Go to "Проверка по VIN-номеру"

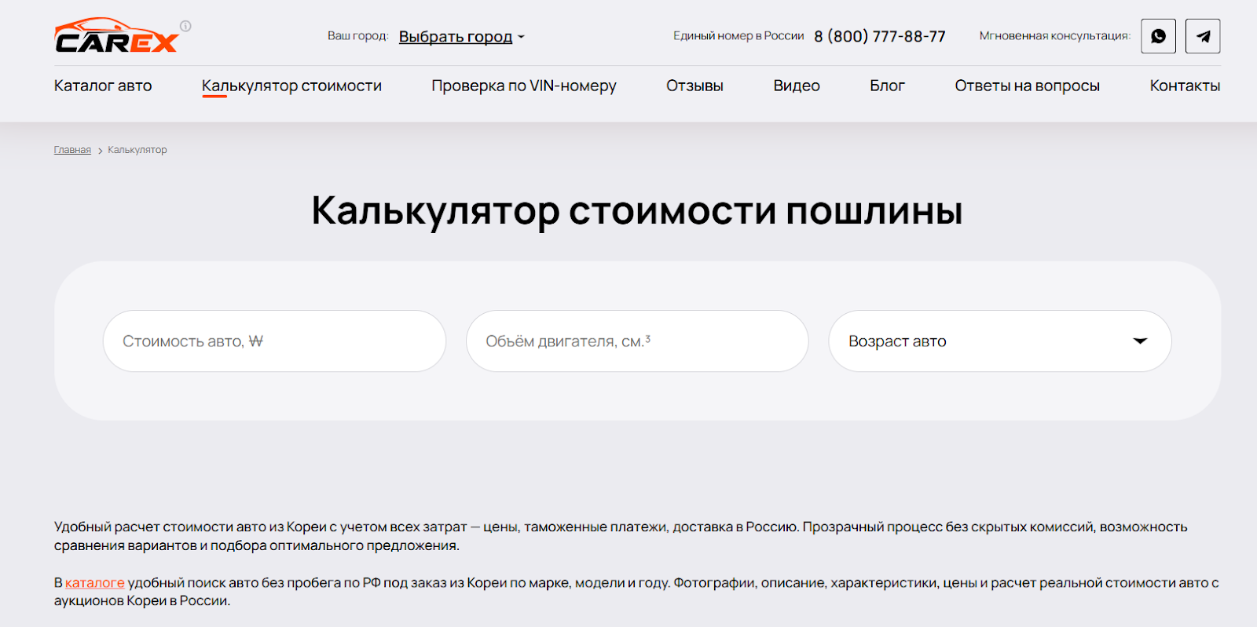click(524, 86)
